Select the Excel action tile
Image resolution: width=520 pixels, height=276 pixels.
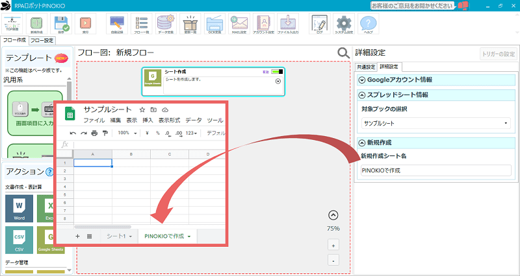(x=45, y=208)
